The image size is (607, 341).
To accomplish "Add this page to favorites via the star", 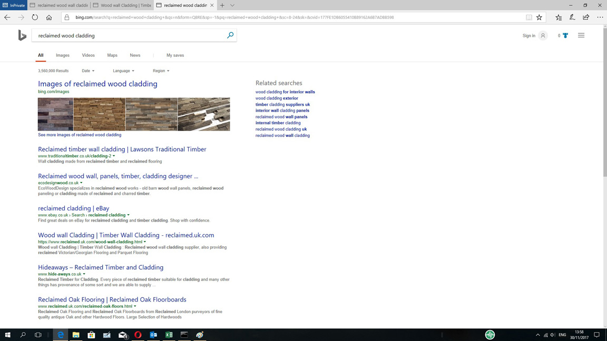I will [x=539, y=17].
